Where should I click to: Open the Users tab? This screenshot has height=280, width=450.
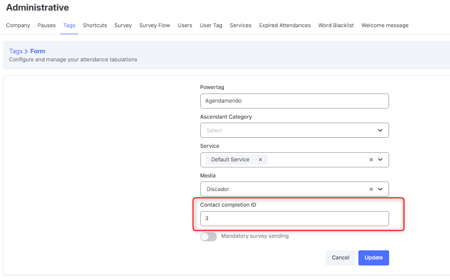tap(185, 25)
